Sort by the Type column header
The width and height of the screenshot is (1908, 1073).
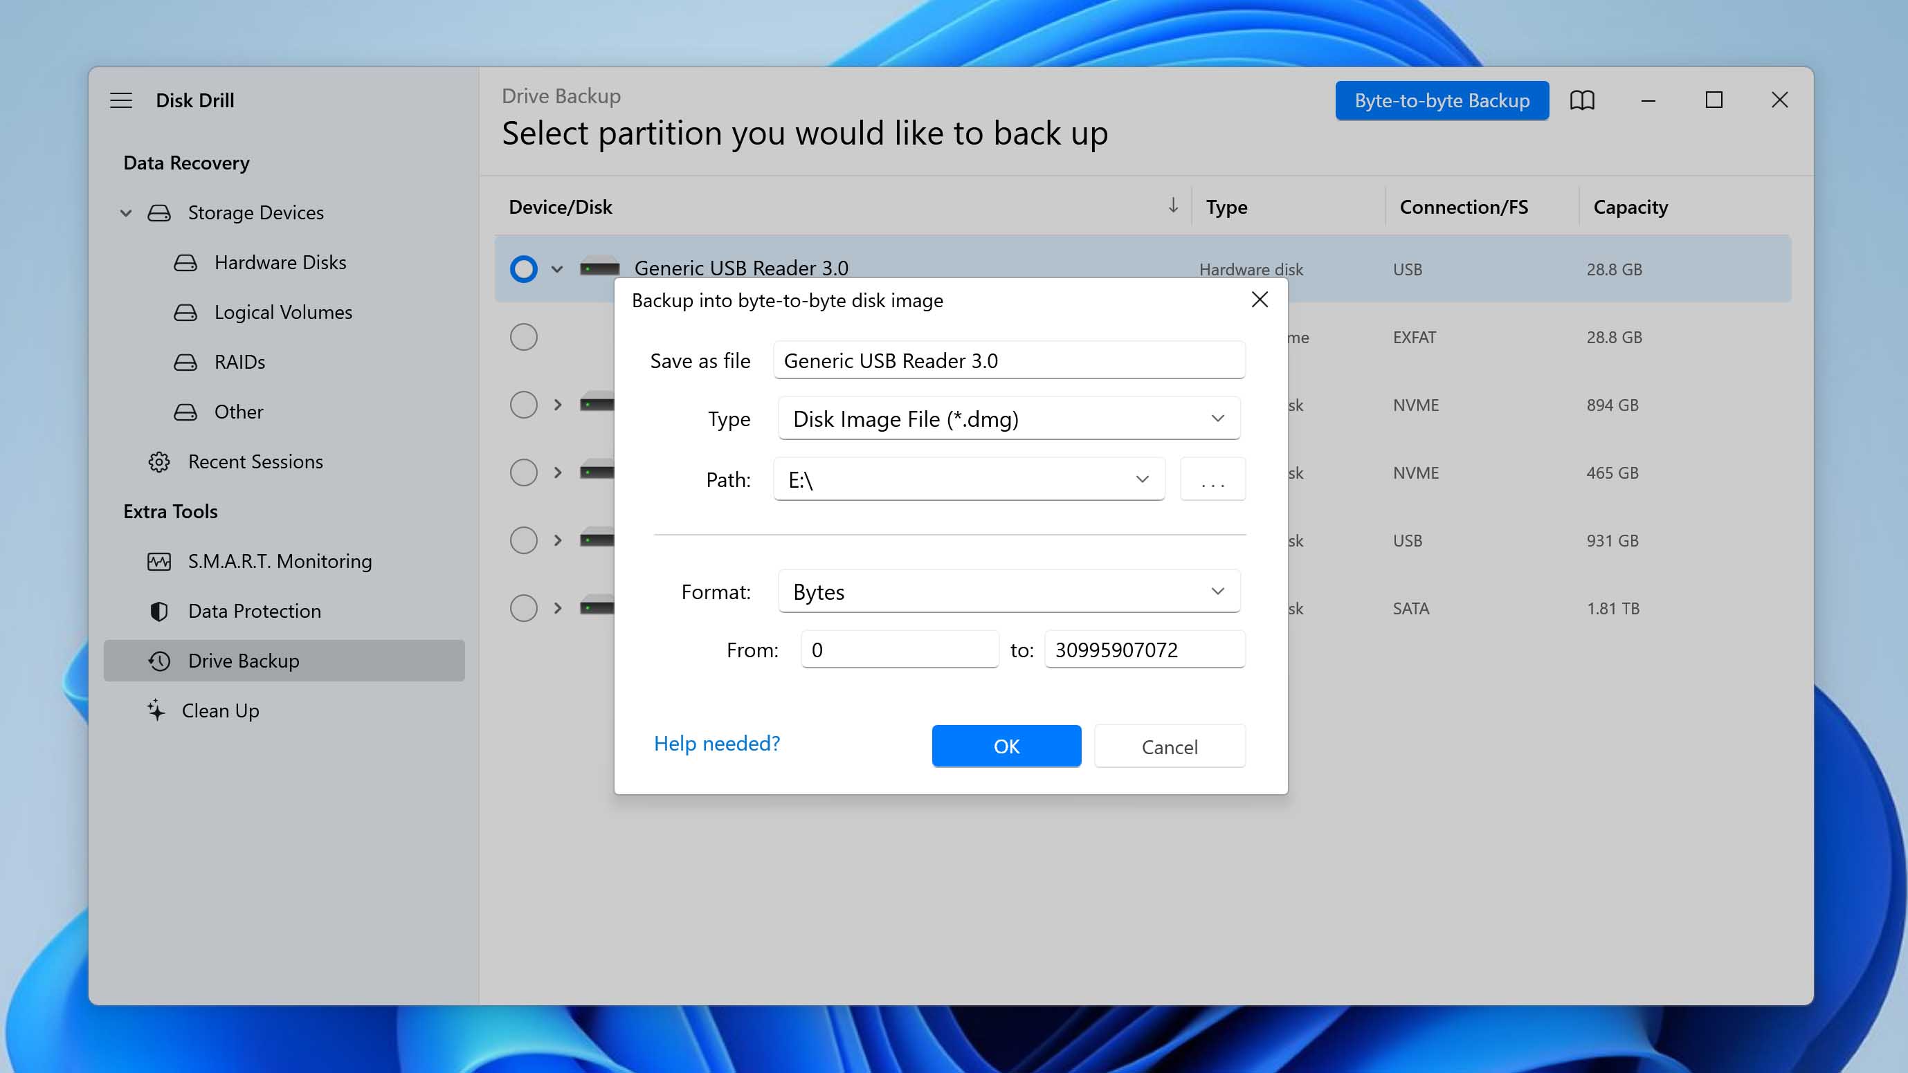[1226, 208]
